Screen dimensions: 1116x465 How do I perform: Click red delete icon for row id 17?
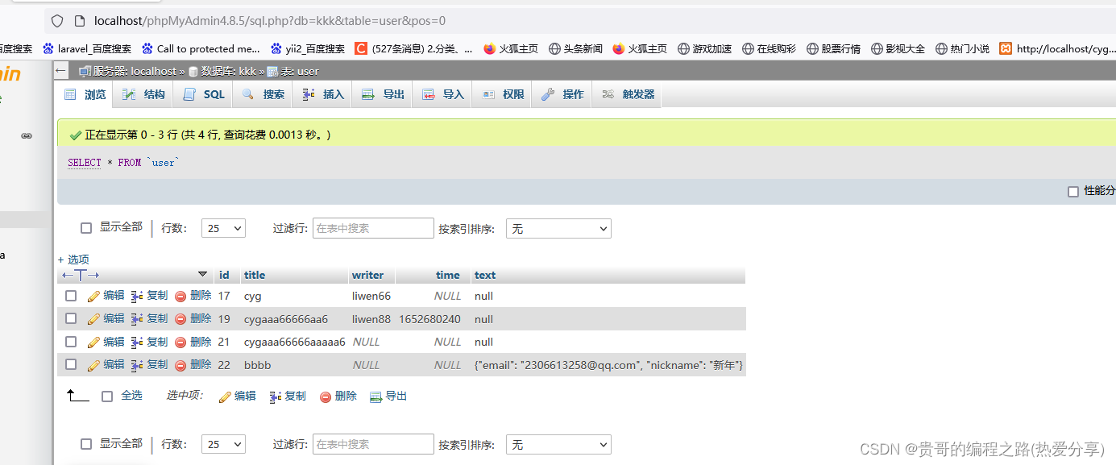point(180,296)
